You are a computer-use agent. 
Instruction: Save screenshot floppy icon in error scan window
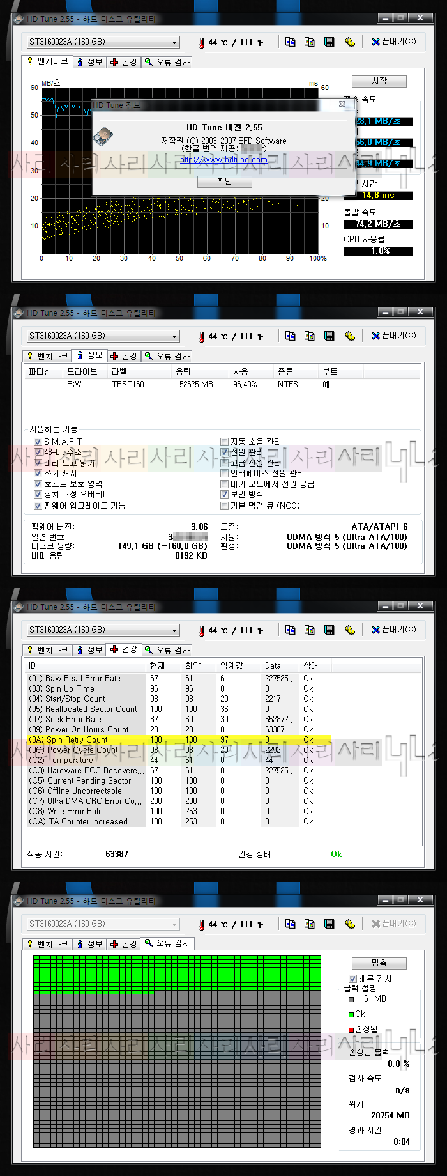330,924
